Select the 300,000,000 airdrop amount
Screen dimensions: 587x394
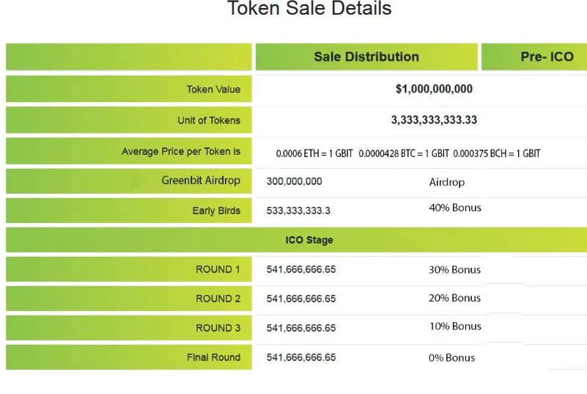[x=295, y=181]
